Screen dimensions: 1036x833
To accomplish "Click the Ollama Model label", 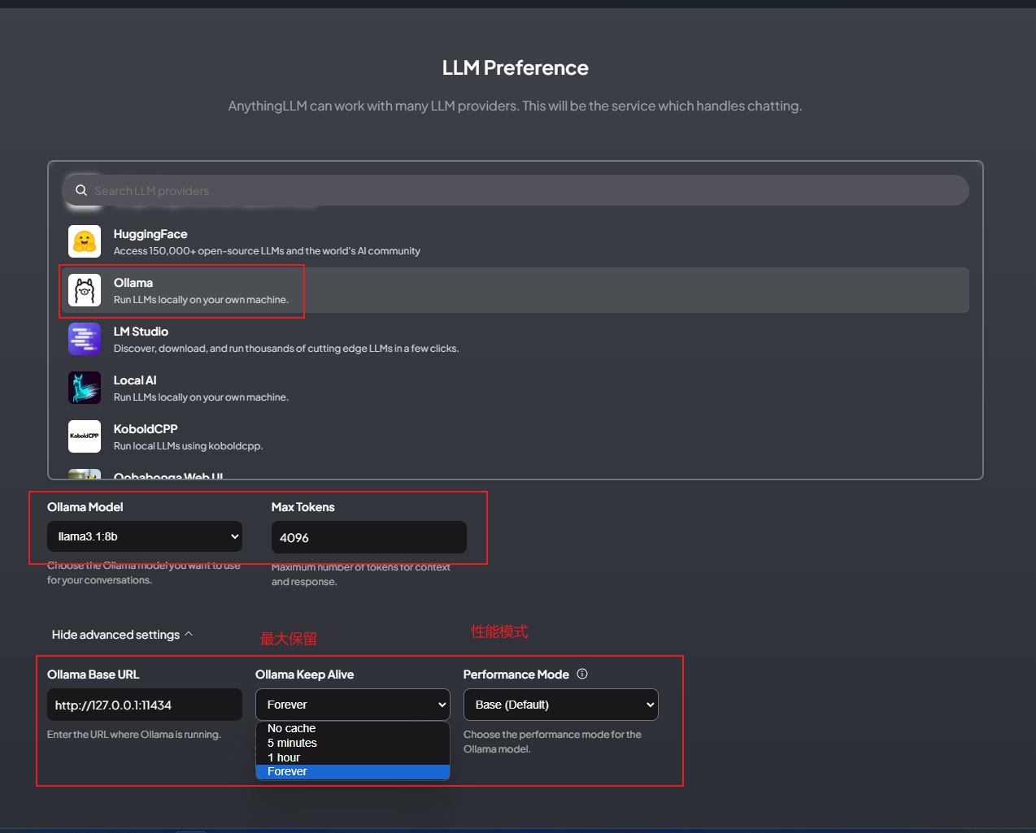I will 85,507.
